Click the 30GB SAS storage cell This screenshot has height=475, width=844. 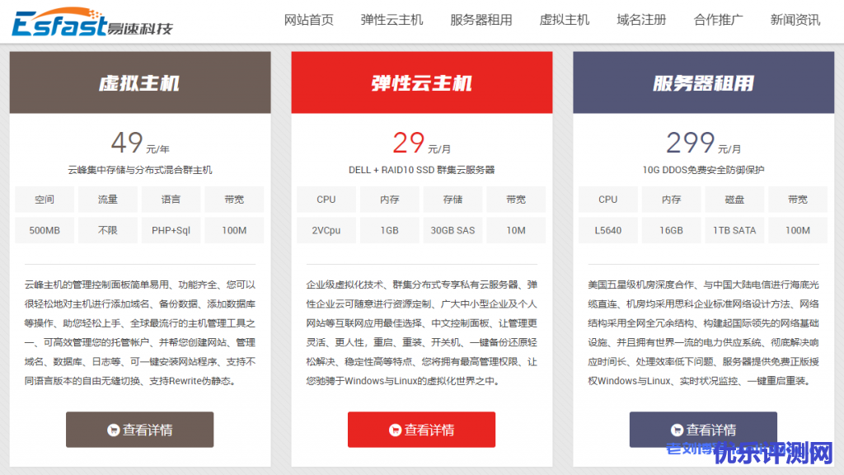(x=452, y=231)
